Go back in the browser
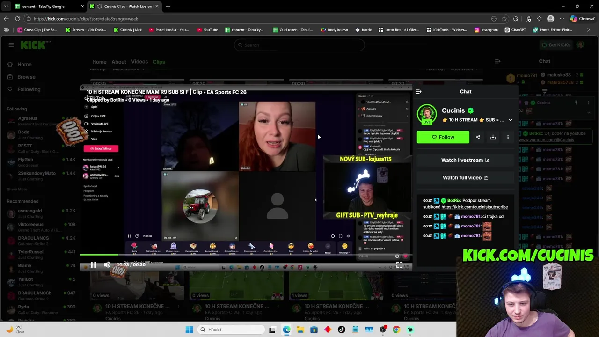Image resolution: width=599 pixels, height=337 pixels. tap(6, 19)
